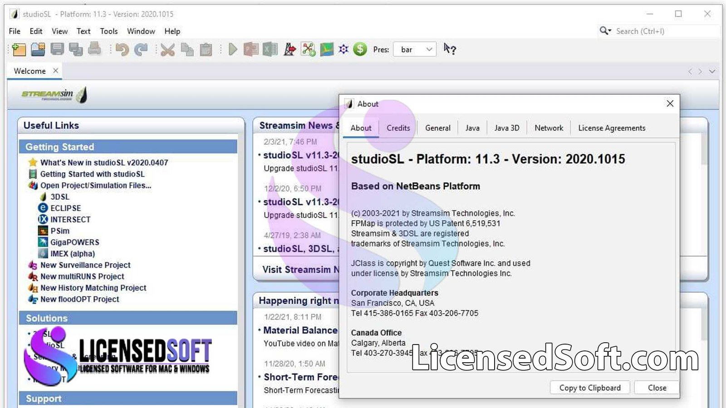Close the About dialog with X

(670, 103)
